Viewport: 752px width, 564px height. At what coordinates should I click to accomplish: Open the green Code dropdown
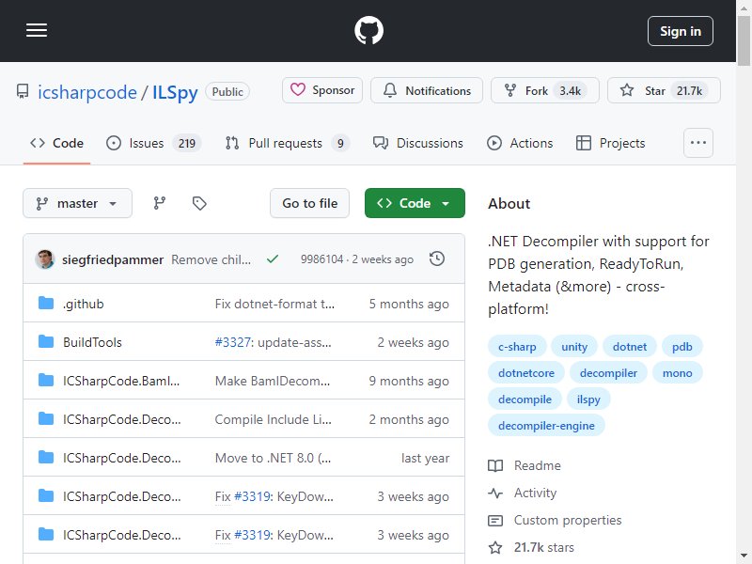[x=415, y=203]
